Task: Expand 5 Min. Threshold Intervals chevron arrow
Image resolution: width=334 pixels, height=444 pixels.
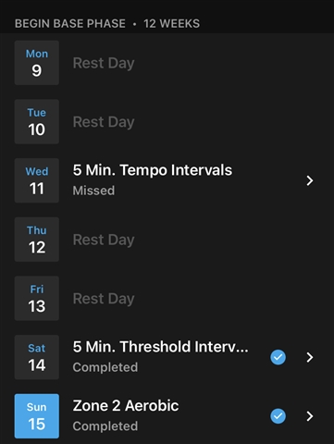Action: click(310, 357)
